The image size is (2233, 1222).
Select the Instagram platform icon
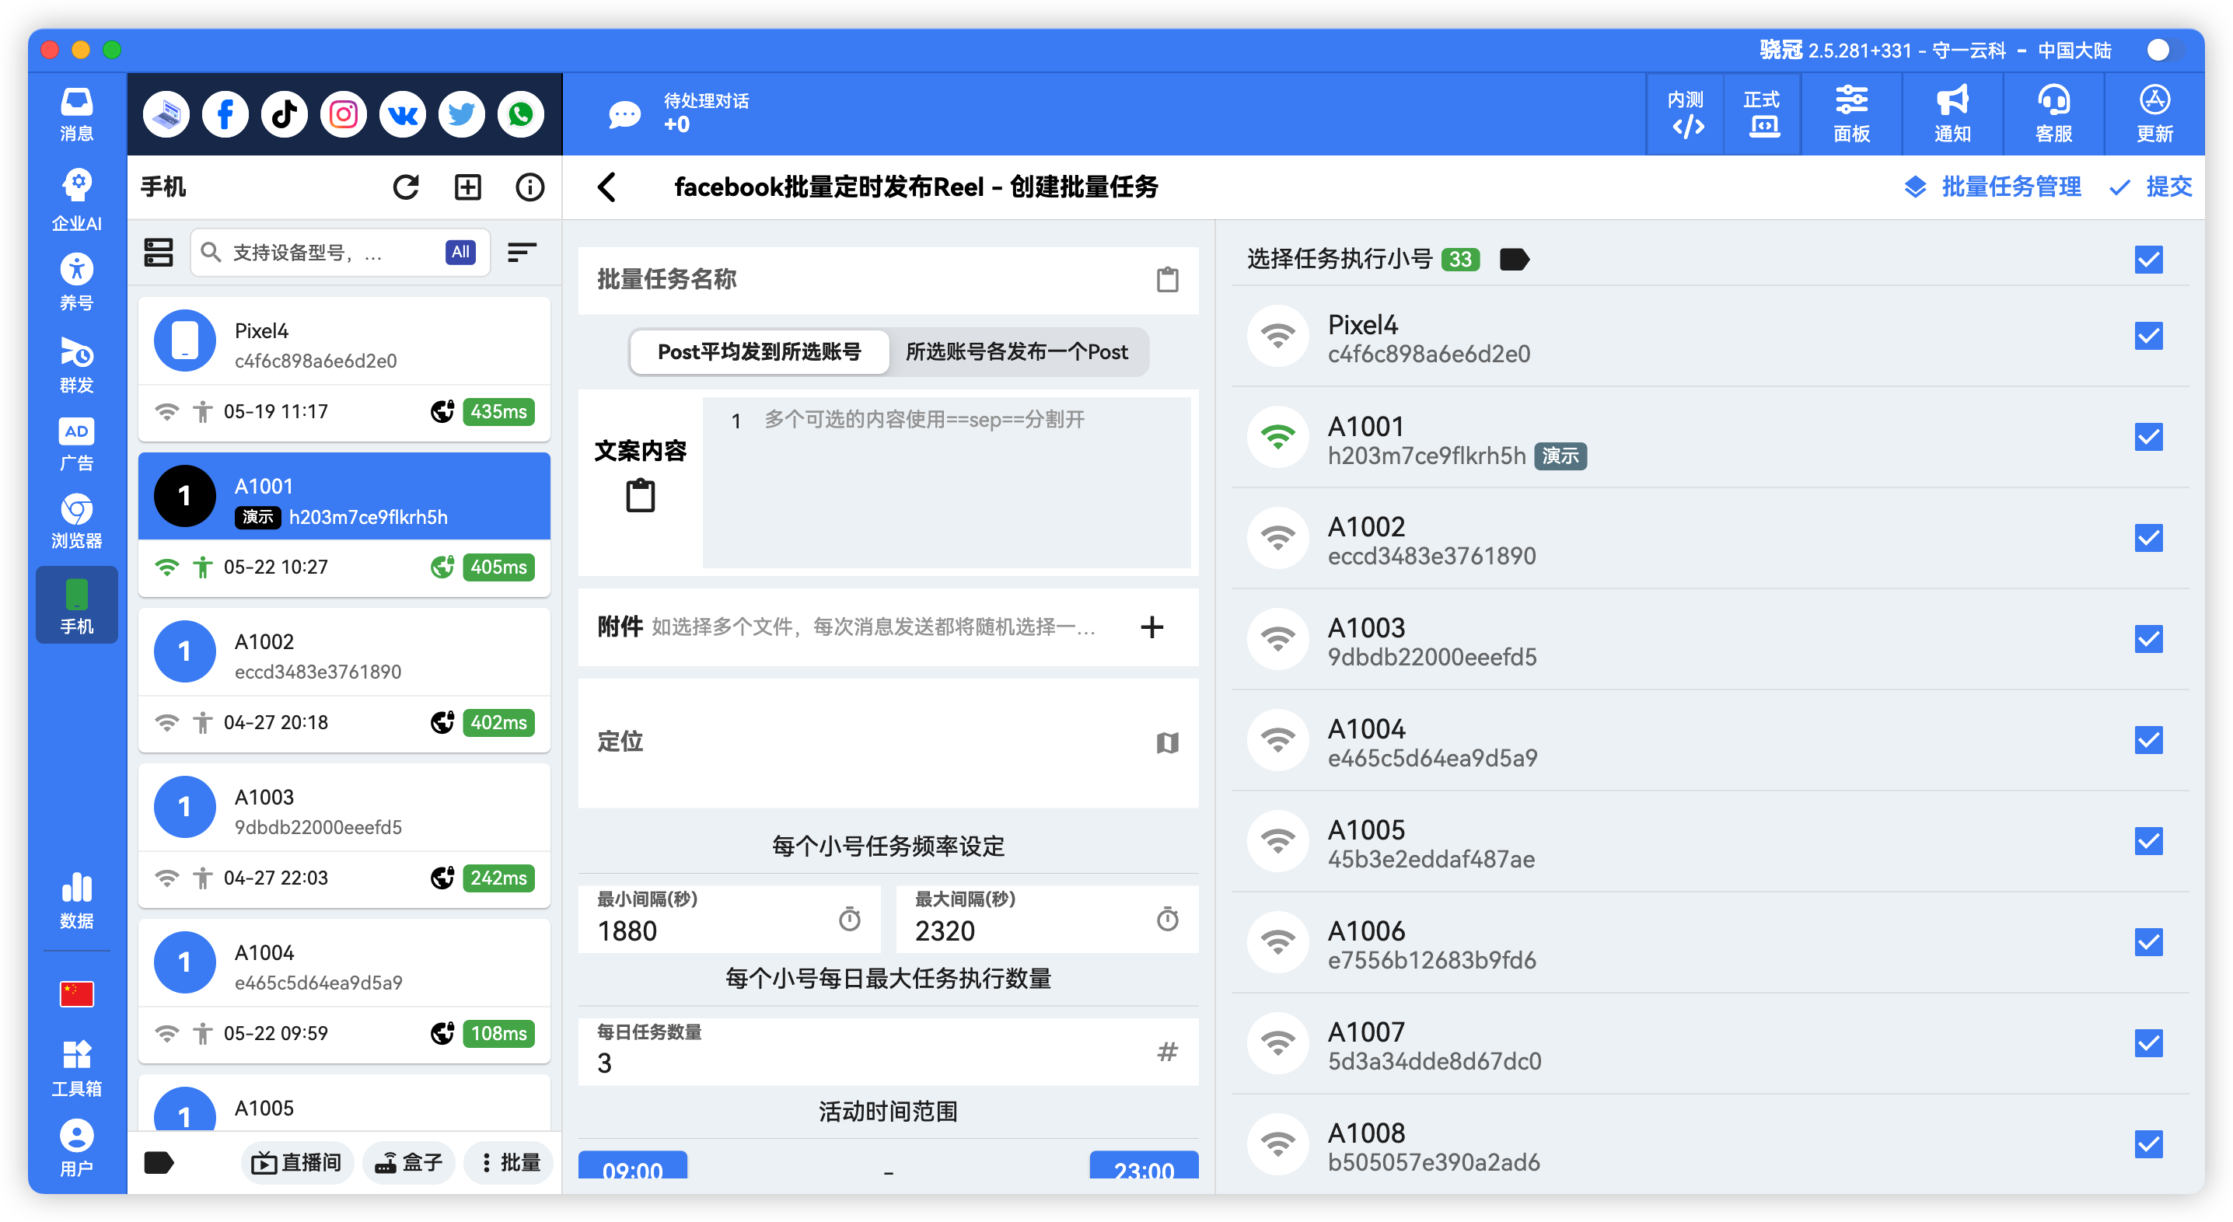point(342,113)
